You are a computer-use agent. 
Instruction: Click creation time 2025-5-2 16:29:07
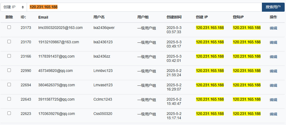pos(174,87)
